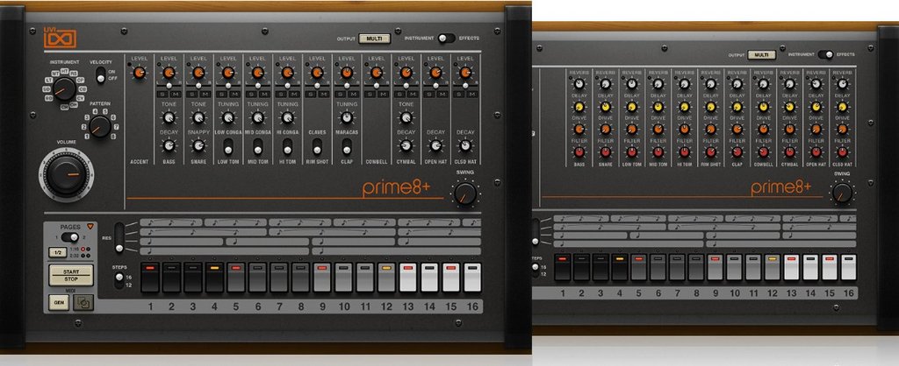This screenshot has height=366, width=899.
Task: Flip the Low Conga / Low Tom switch
Action: pos(228,146)
